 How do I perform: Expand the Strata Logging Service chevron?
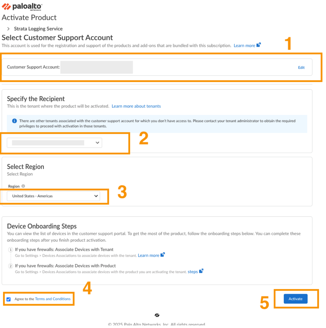pyautogui.click(x=9, y=29)
